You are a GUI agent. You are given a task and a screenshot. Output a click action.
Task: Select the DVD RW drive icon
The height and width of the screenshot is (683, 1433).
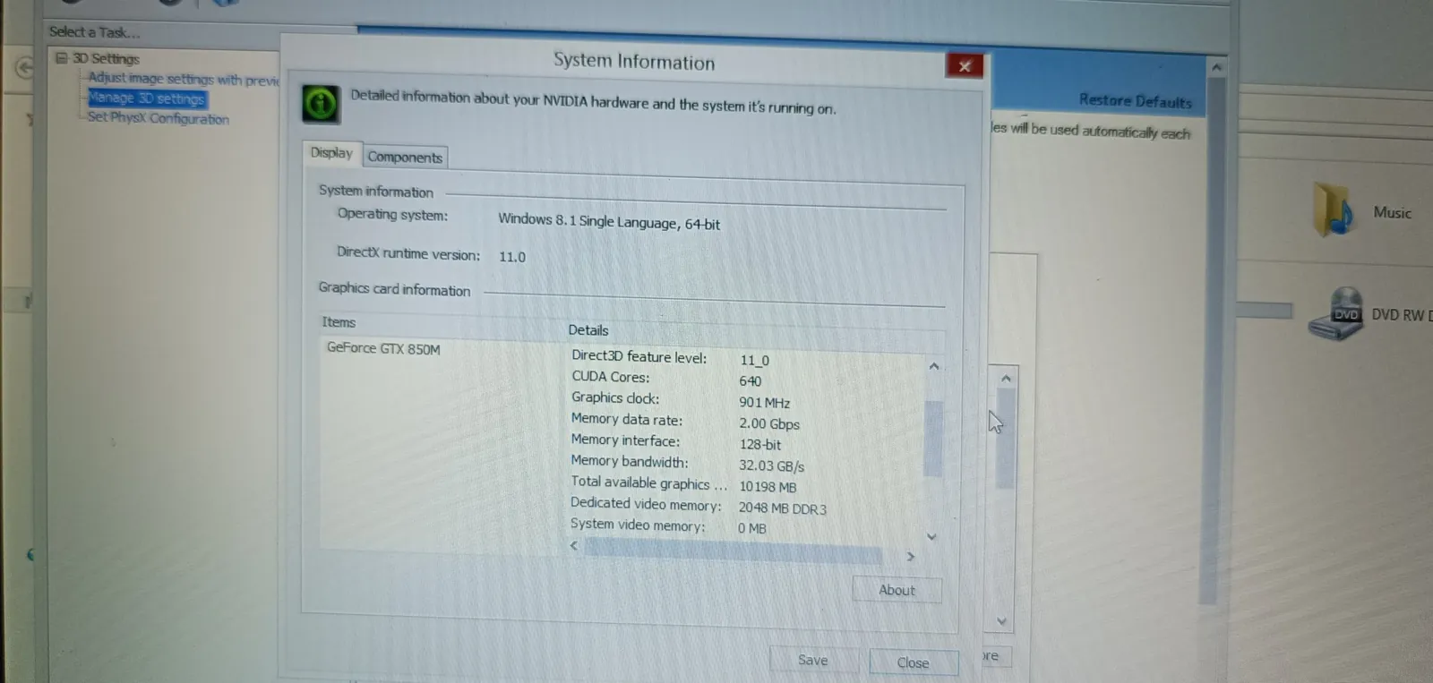click(x=1335, y=313)
